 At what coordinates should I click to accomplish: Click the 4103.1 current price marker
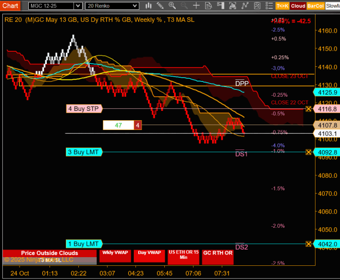[326, 134]
